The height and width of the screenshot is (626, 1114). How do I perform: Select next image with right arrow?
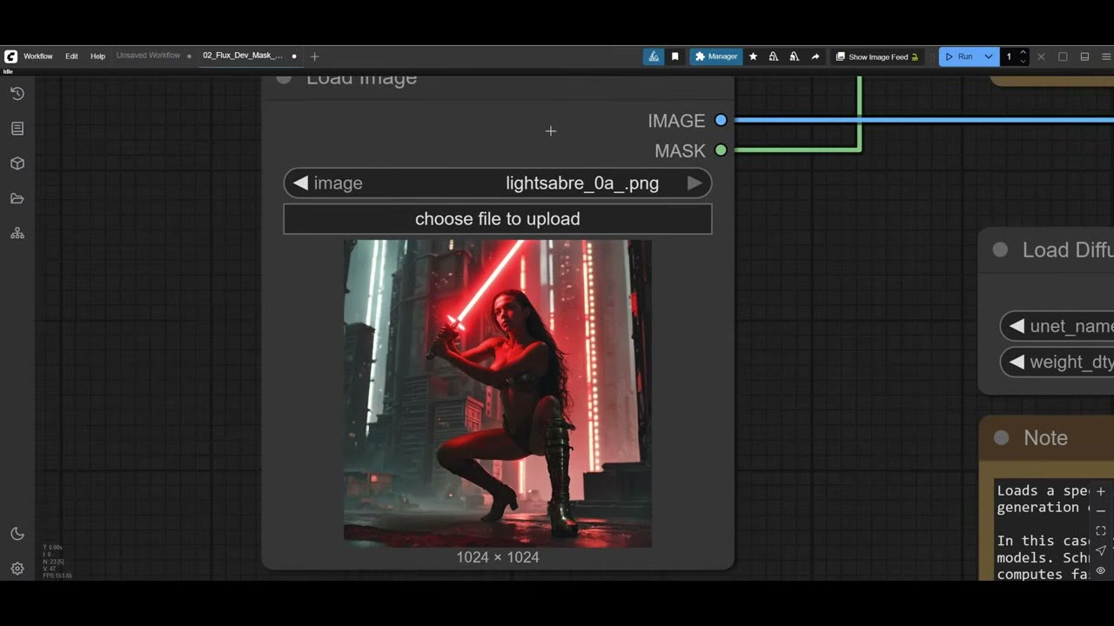click(695, 183)
